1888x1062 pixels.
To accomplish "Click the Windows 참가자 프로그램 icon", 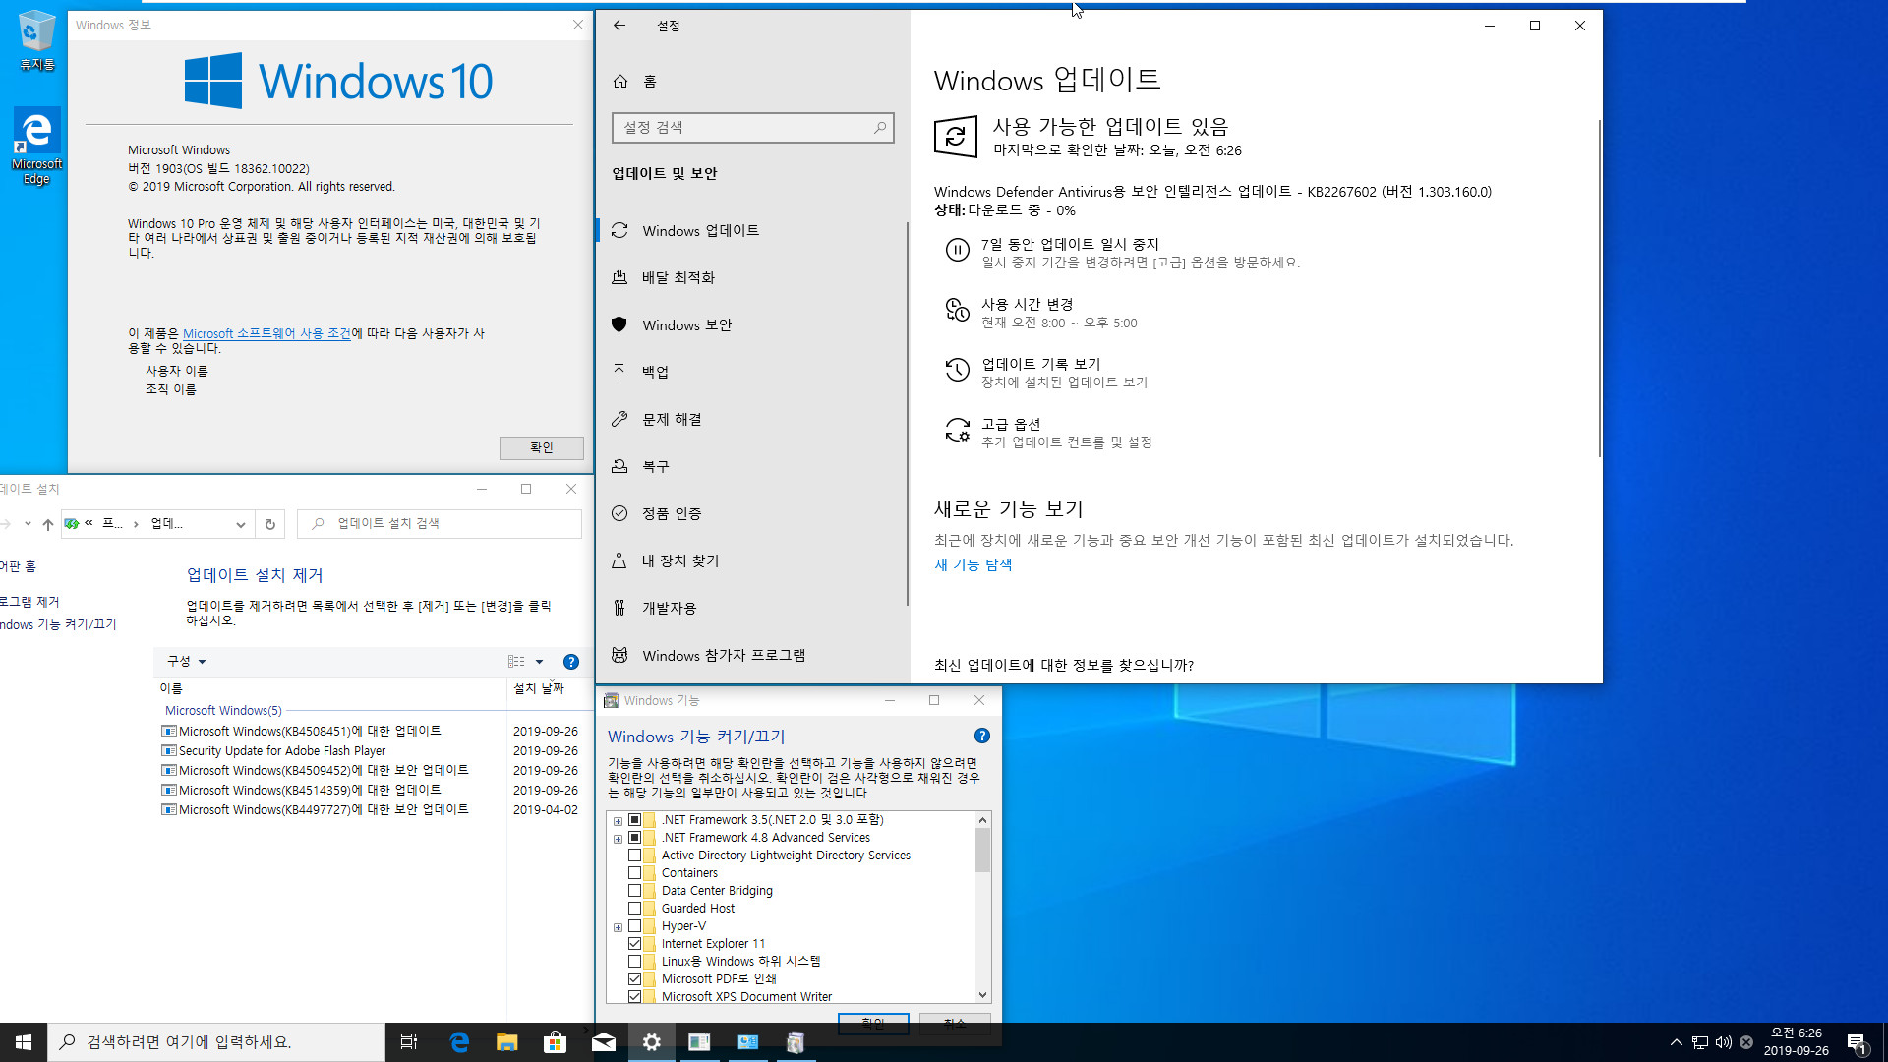I will [x=619, y=655].
